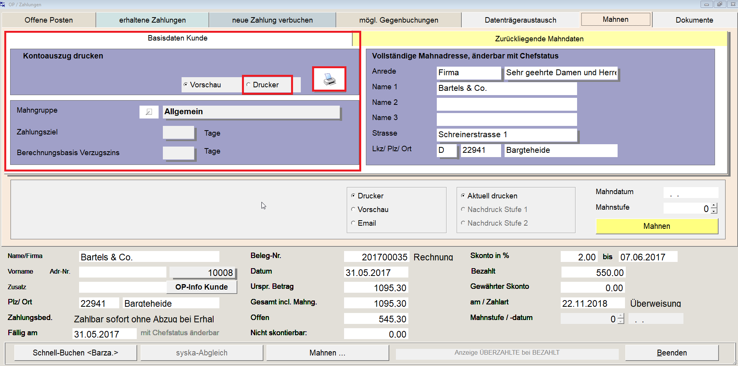Click the Datum field 31.05.2017
The image size is (738, 366).
point(376,272)
